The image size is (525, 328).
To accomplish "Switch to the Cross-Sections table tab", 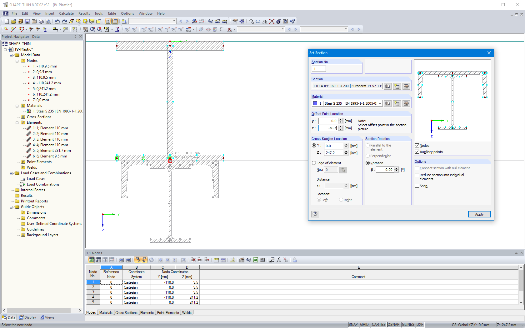I will tap(126, 313).
